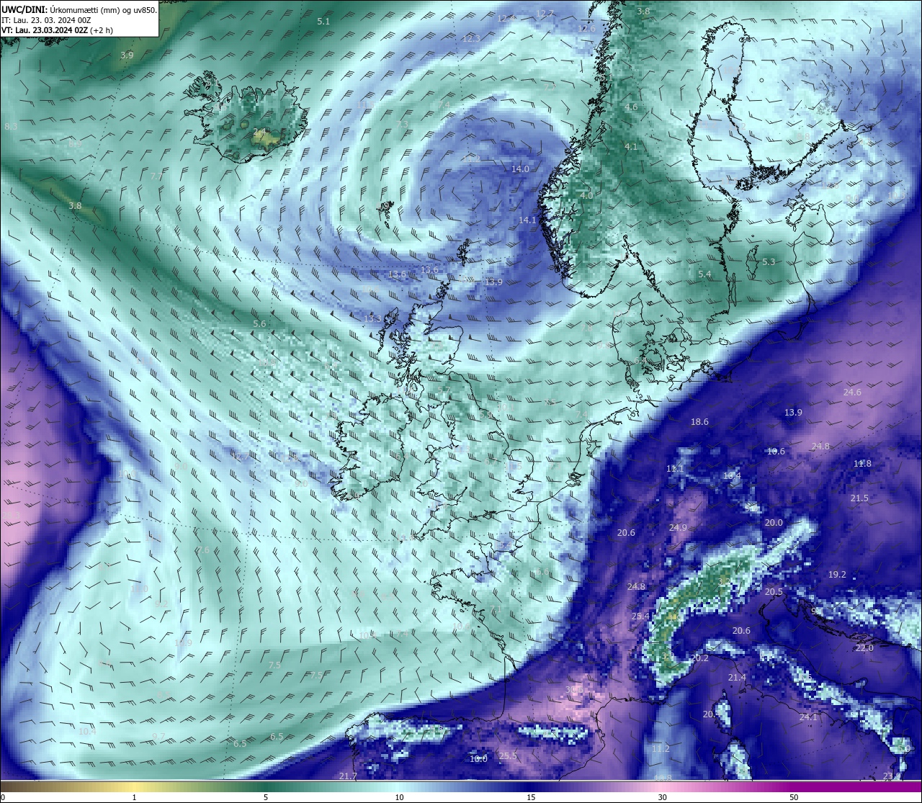
Task: Click the 3.9 value label
Action: (127, 55)
